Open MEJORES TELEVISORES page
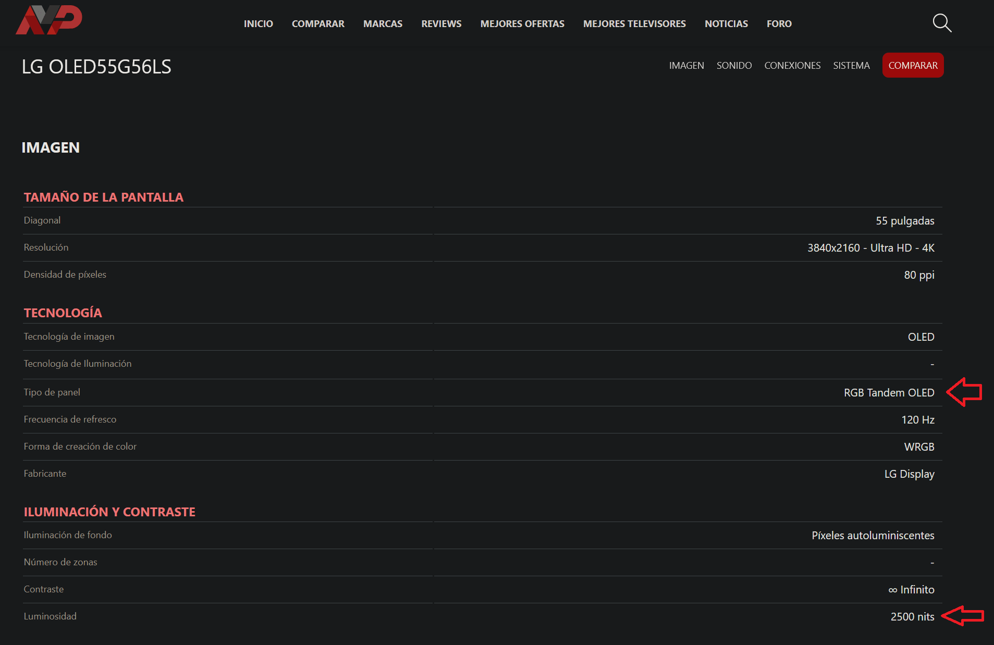Viewport: 994px width, 645px height. [634, 24]
